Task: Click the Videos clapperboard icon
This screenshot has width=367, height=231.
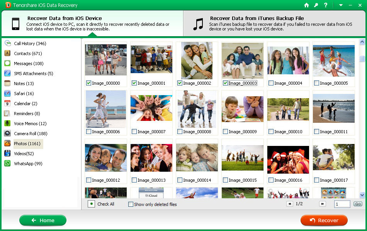Action: (x=7, y=154)
